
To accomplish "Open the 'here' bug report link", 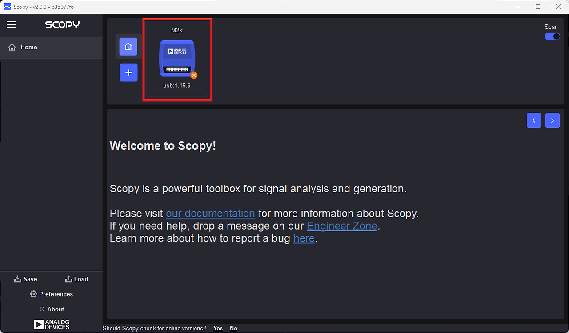I will [x=304, y=238].
